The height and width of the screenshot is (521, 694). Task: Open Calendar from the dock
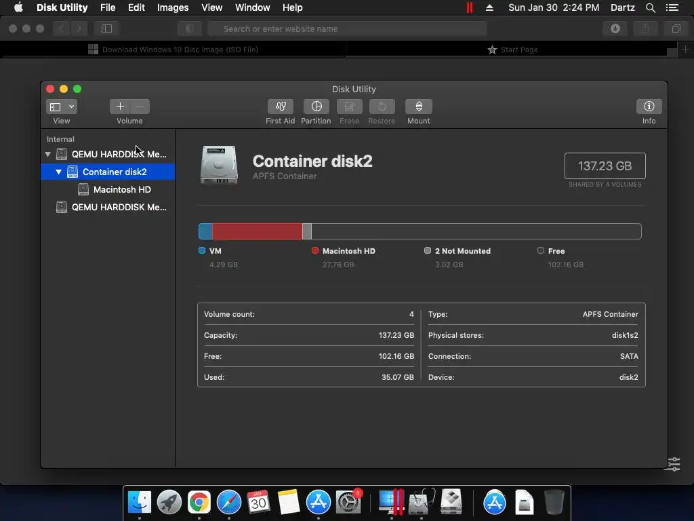(x=258, y=503)
